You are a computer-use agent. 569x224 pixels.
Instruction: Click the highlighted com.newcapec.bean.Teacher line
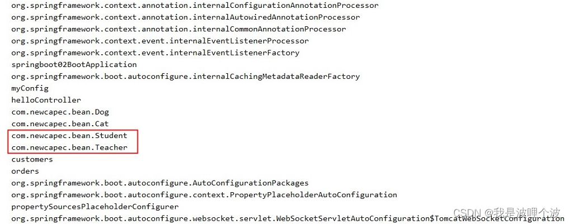tap(69, 147)
